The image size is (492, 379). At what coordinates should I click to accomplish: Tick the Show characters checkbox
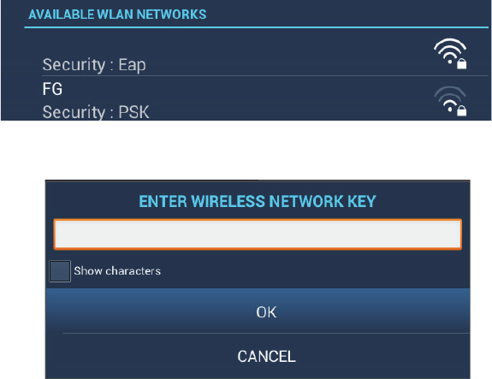(60, 271)
